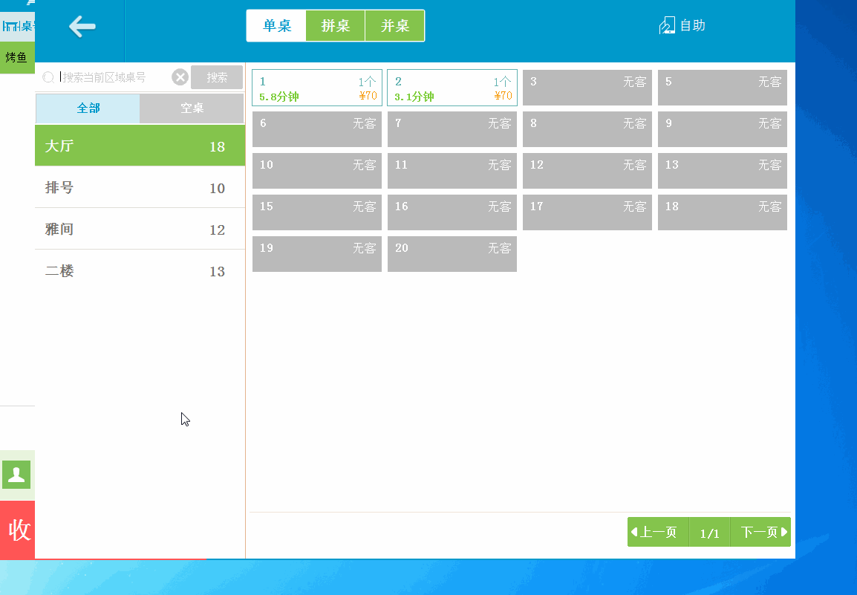Open occupied table 1
The image size is (857, 595).
pos(317,88)
